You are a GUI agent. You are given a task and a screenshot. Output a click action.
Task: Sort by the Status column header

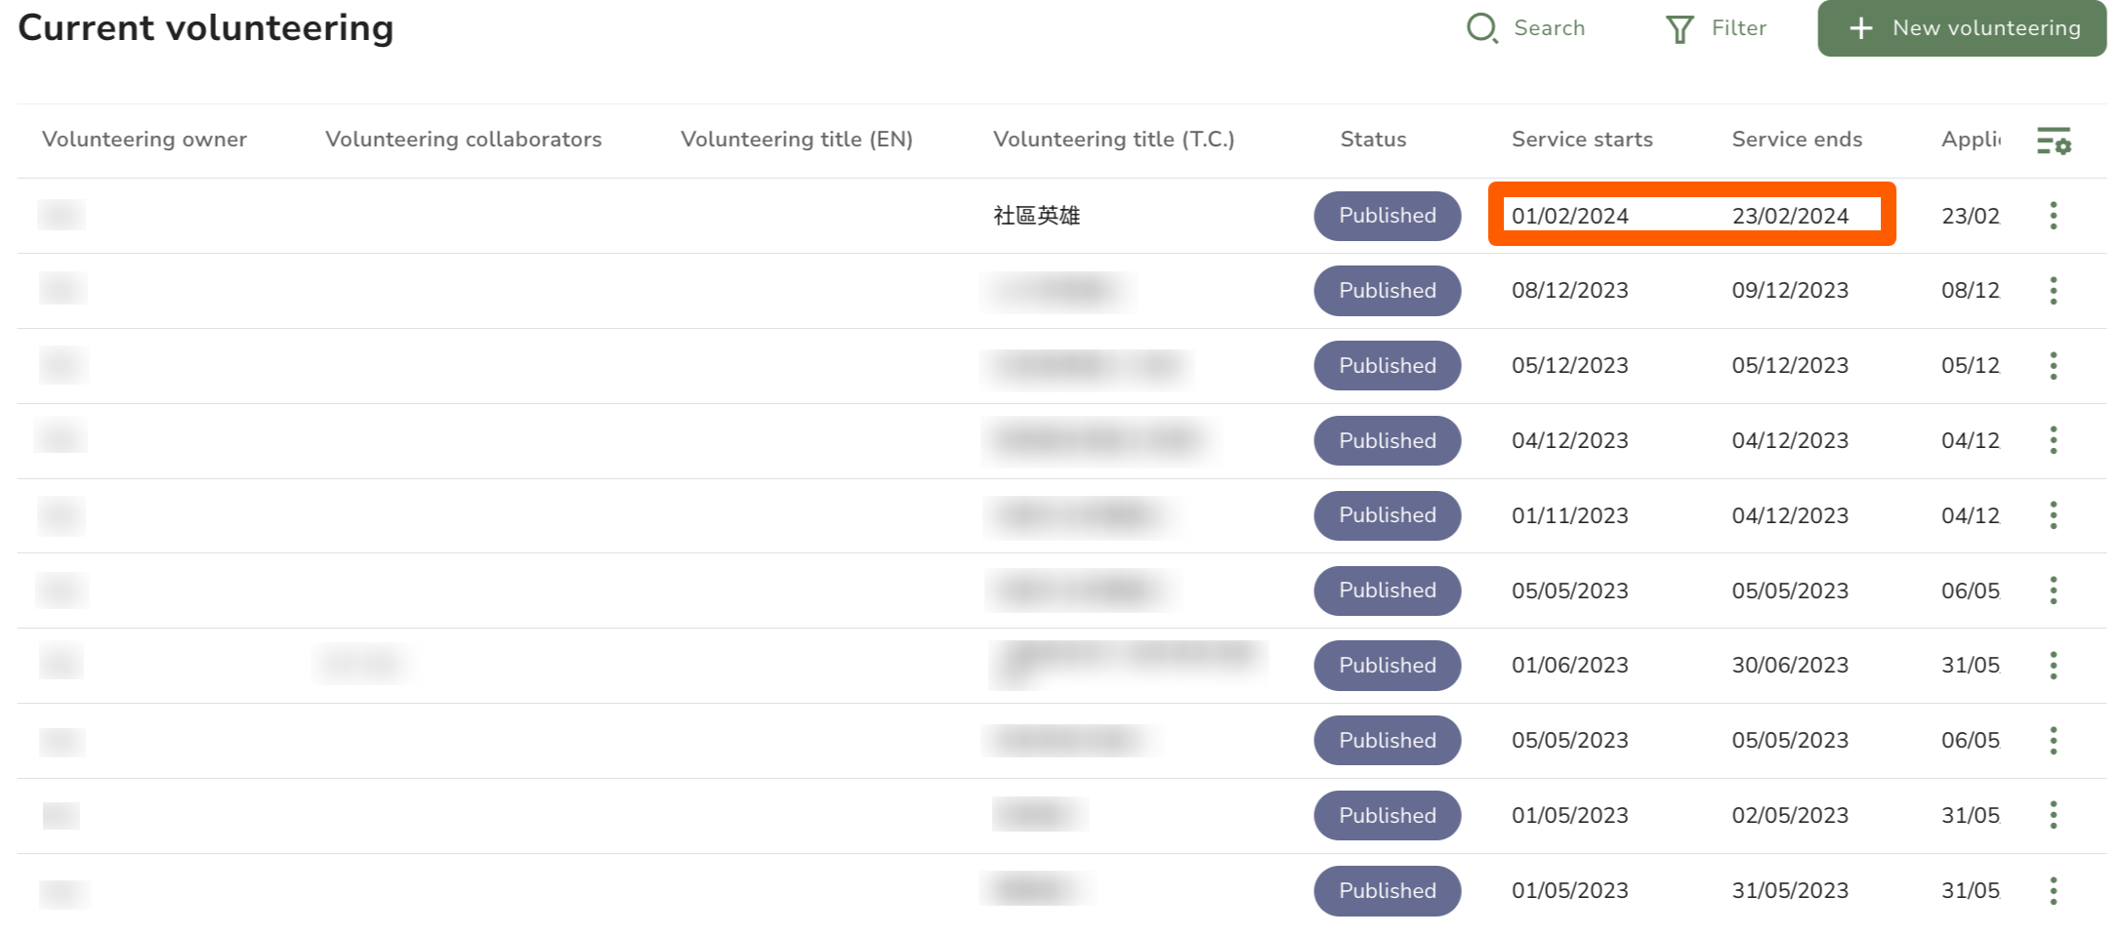click(x=1373, y=140)
